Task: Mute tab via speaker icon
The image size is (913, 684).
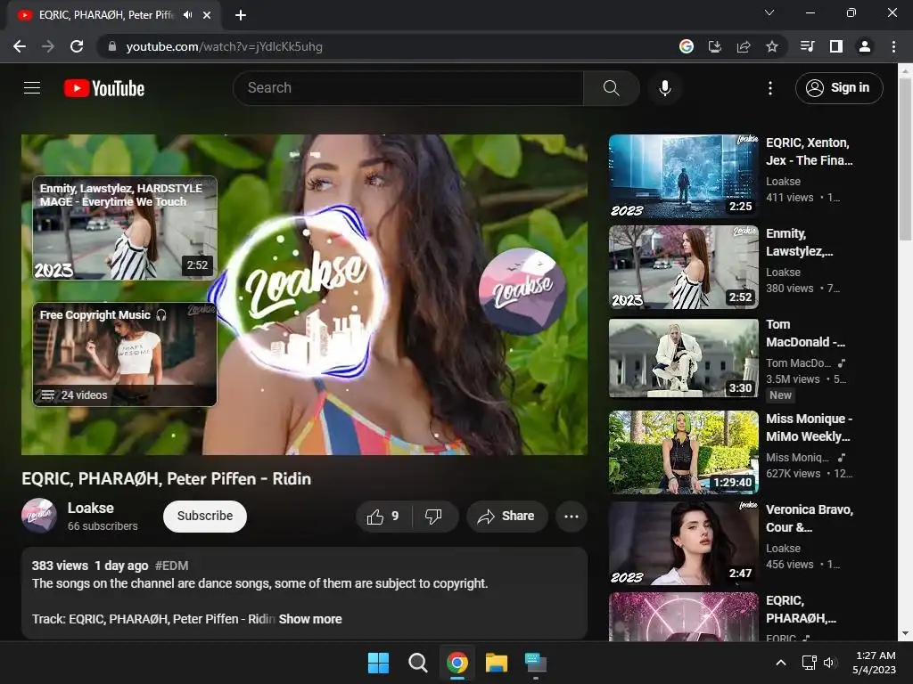Action: point(187,15)
